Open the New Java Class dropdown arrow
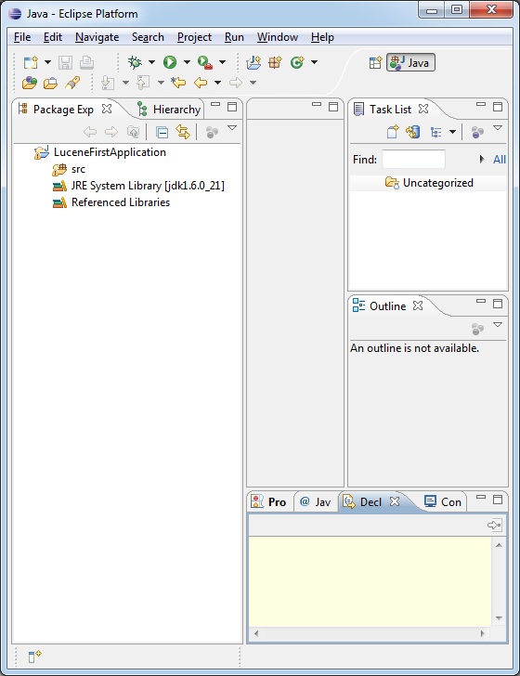 pos(315,62)
